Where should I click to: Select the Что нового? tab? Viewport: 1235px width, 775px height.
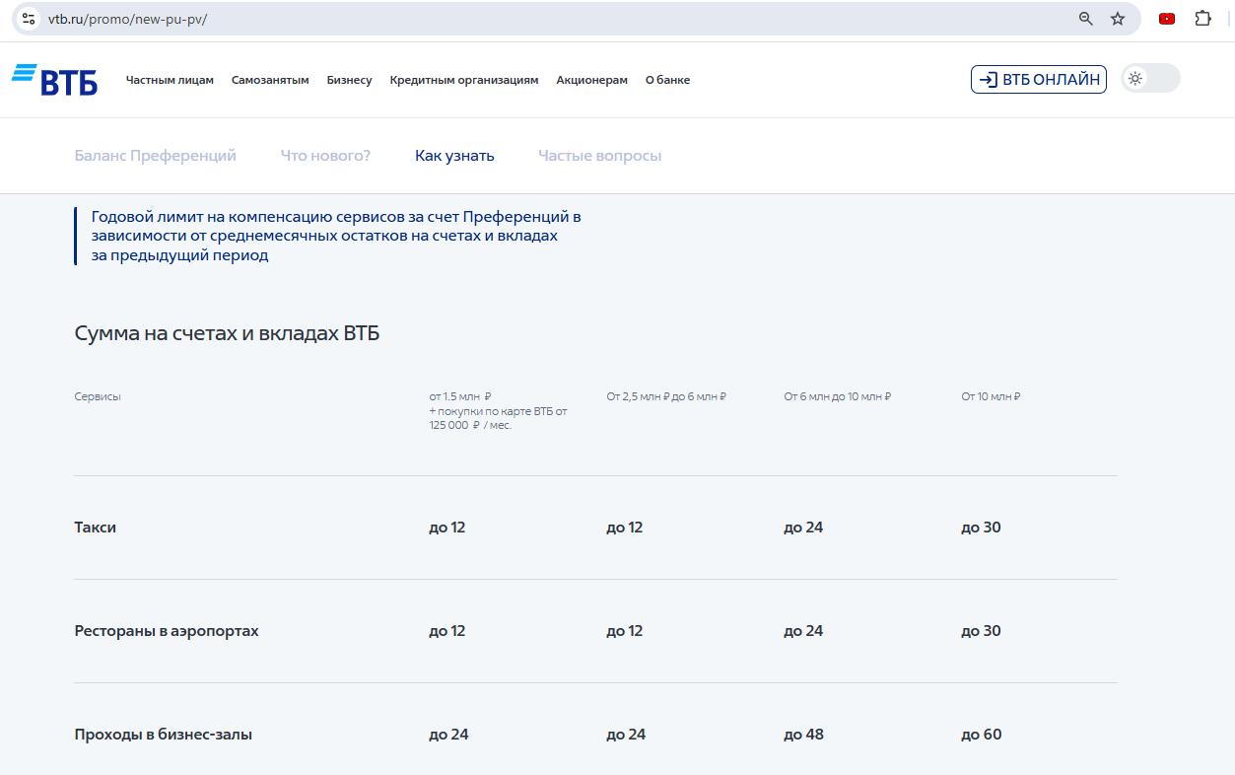click(325, 156)
